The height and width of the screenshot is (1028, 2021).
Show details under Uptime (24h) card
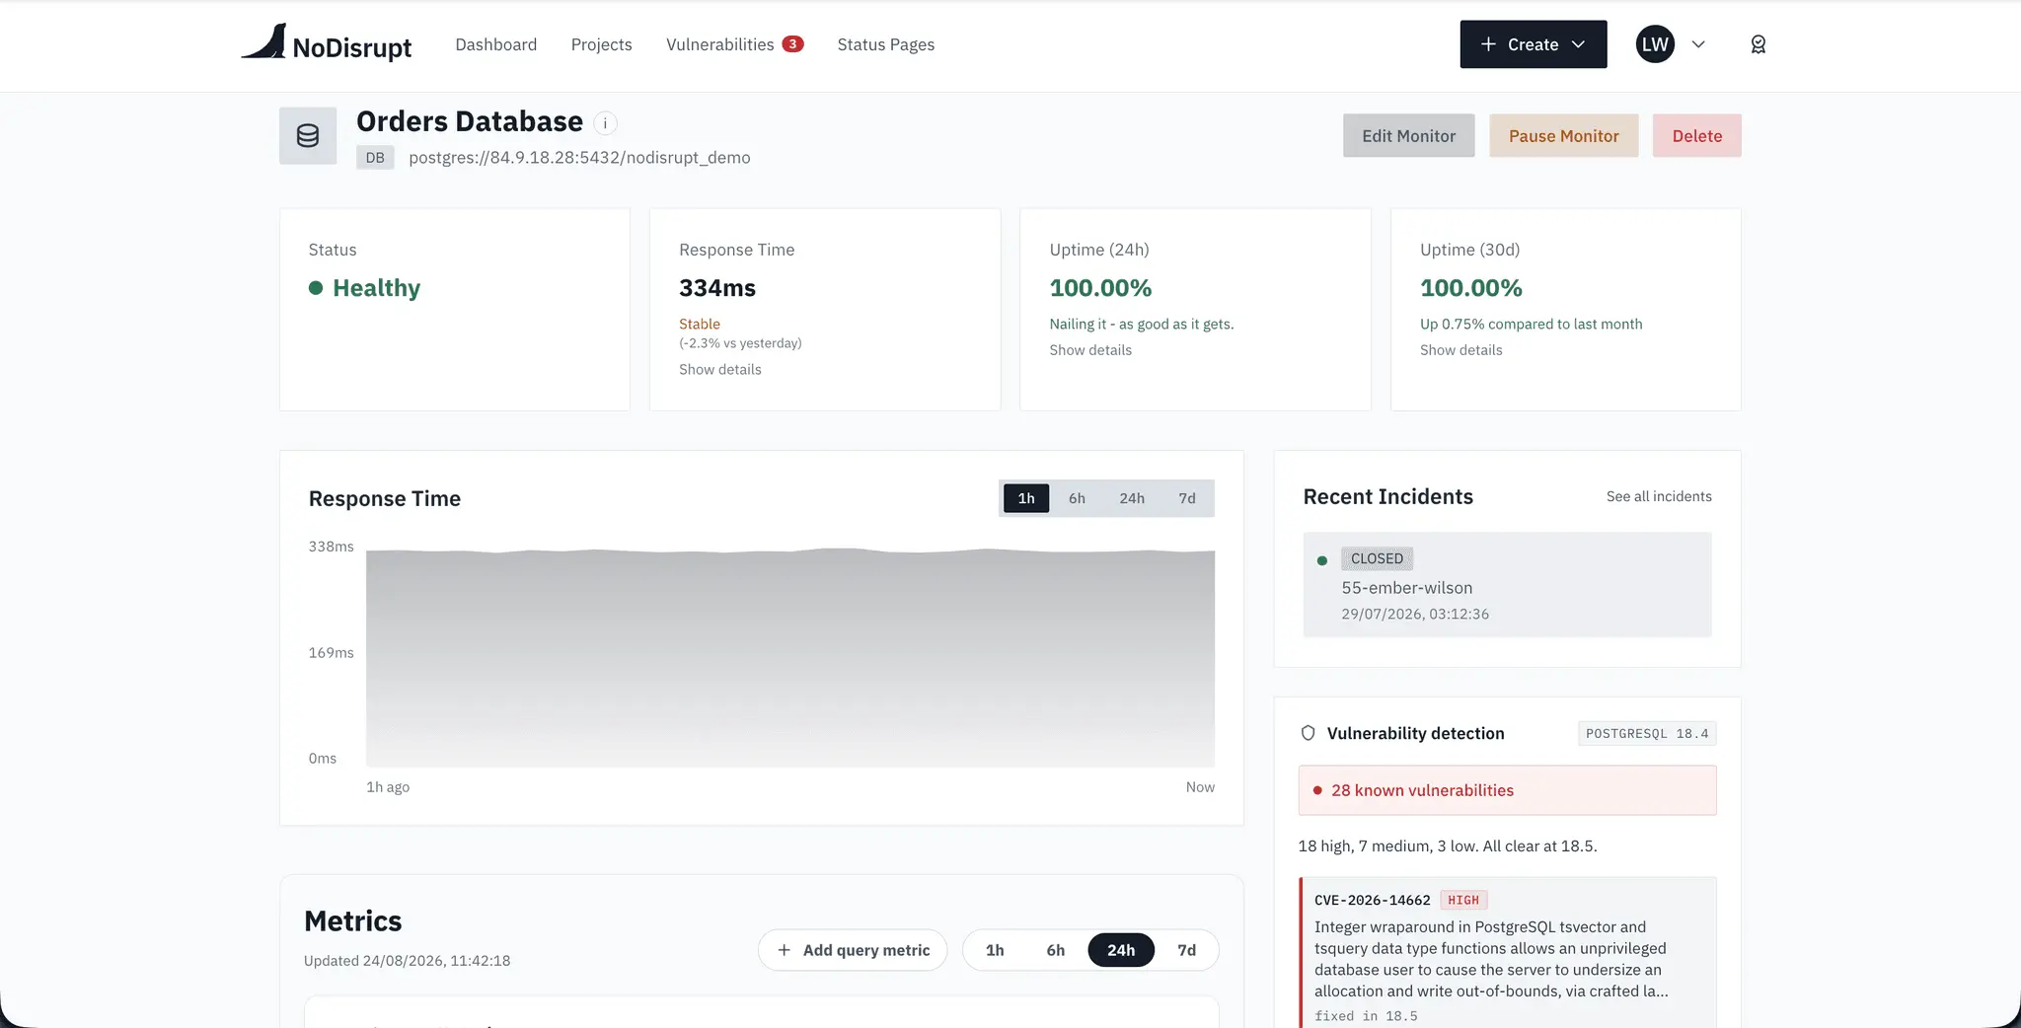[1090, 350]
